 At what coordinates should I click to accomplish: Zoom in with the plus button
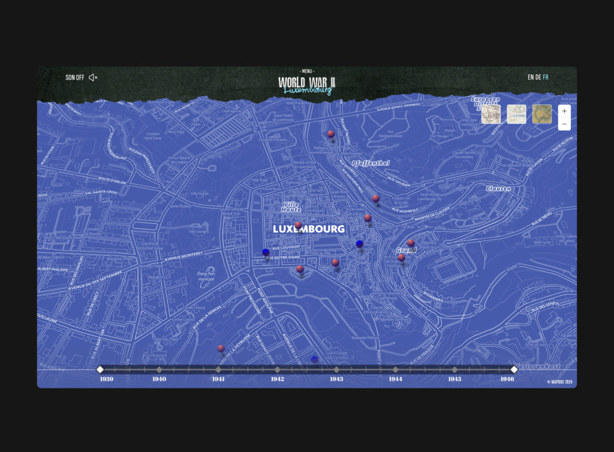(x=564, y=112)
